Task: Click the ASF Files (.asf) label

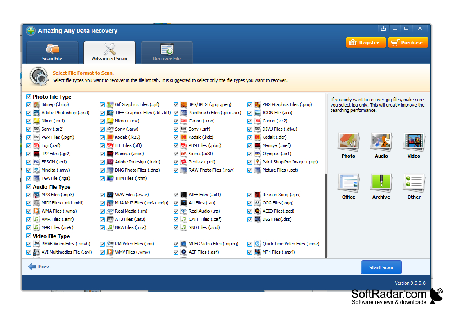Action: (x=203, y=252)
